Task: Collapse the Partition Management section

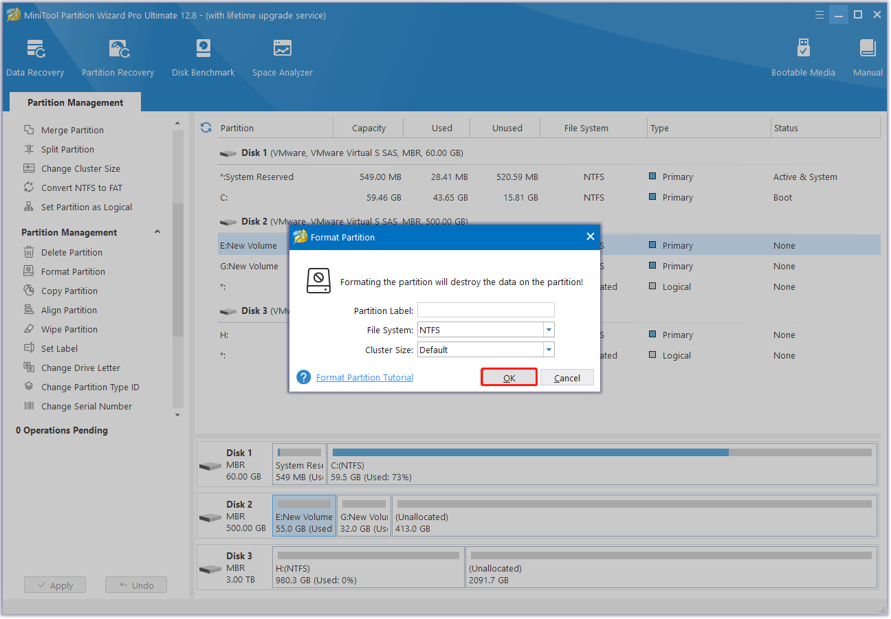Action: (157, 232)
